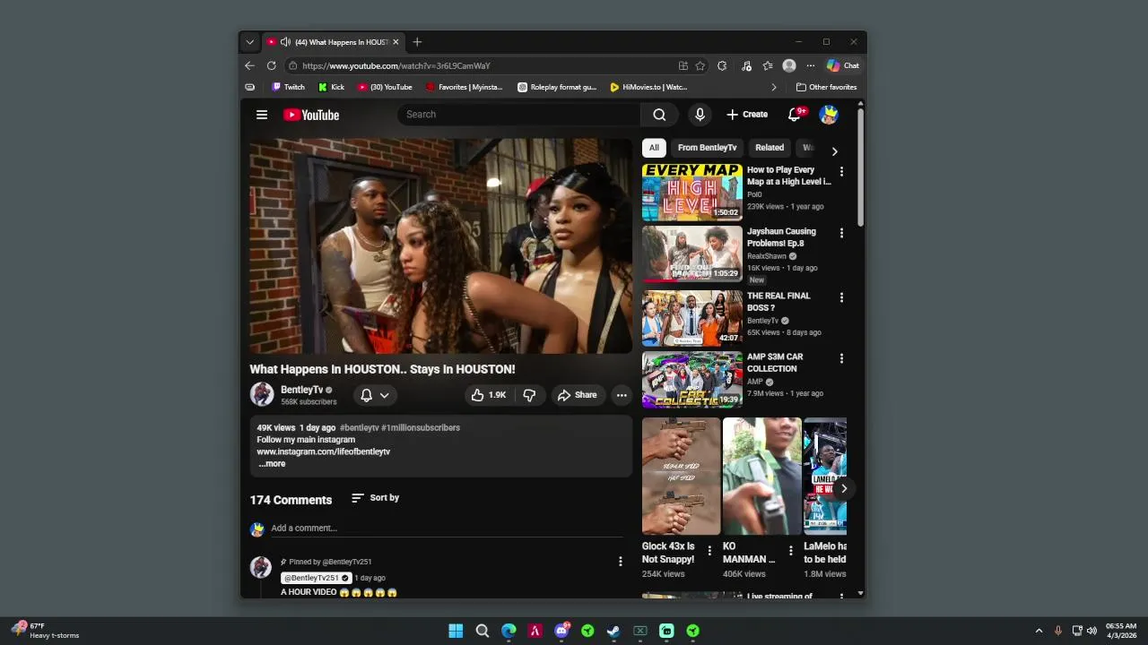Open options for AMP $3M CAR COLLECTION
The height and width of the screenshot is (645, 1148).
[841, 358]
